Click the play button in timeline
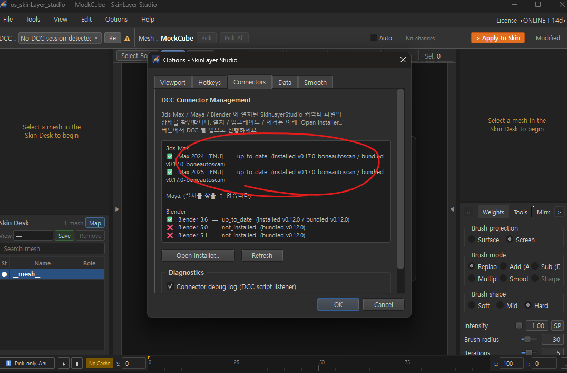 64,363
